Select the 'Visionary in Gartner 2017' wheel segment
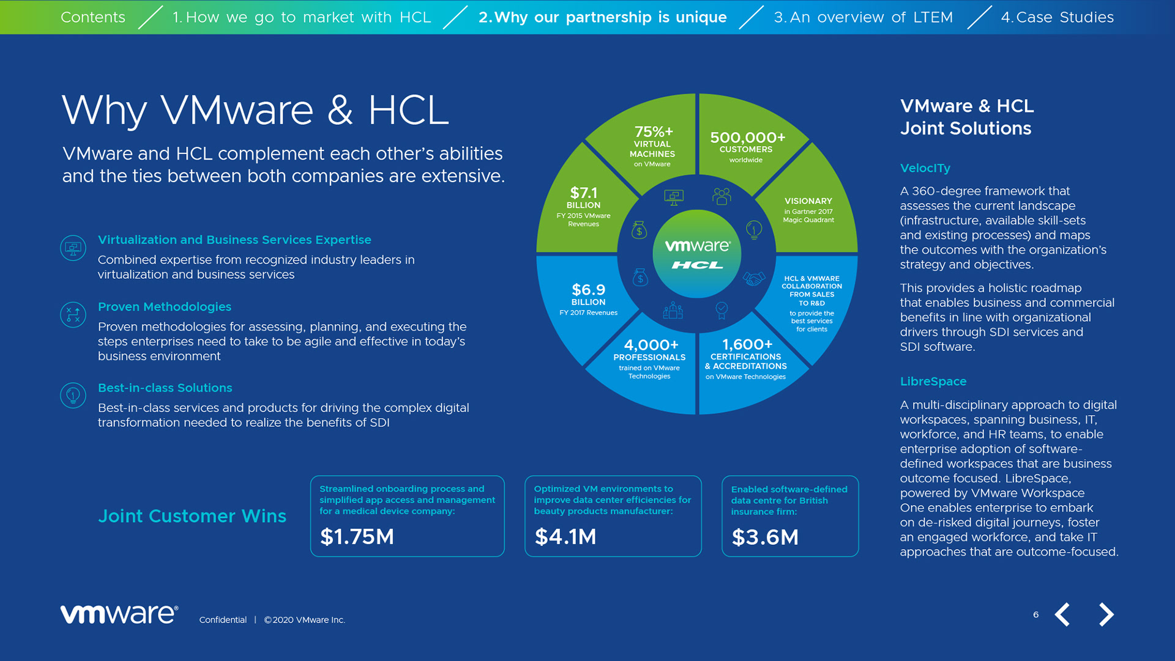Screen dimensions: 1175x661 pyautogui.click(x=808, y=210)
